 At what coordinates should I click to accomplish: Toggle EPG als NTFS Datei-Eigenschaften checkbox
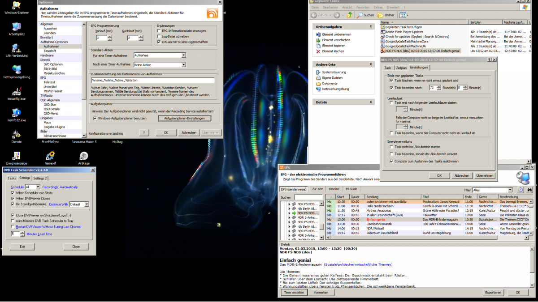pyautogui.click(x=159, y=42)
